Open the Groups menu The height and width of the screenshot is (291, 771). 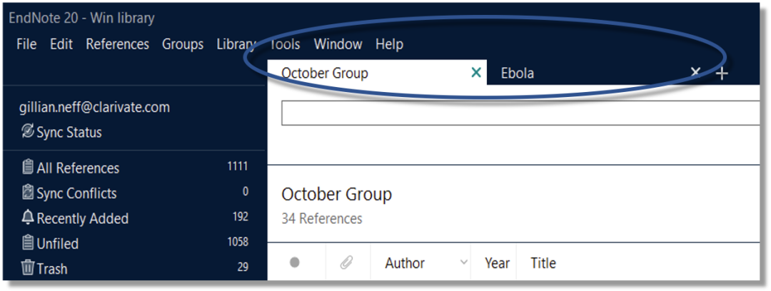183,44
